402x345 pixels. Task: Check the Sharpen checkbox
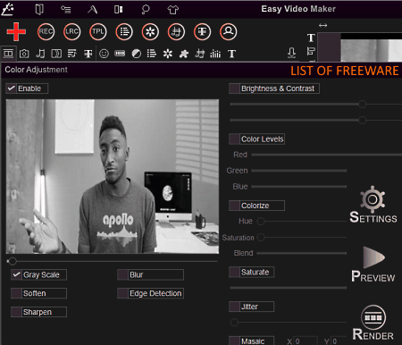tap(16, 312)
